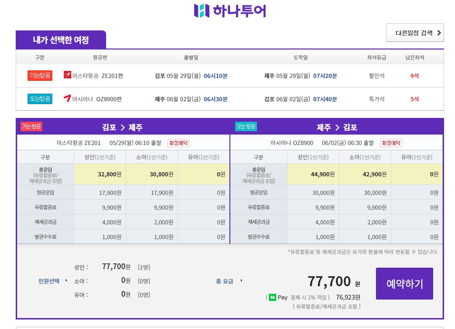The height and width of the screenshot is (329, 455).
Task: Click the 예약하기 booking button
Action: (x=405, y=283)
